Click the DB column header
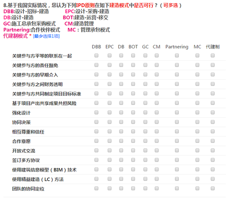 pyautogui.click(x=121, y=47)
